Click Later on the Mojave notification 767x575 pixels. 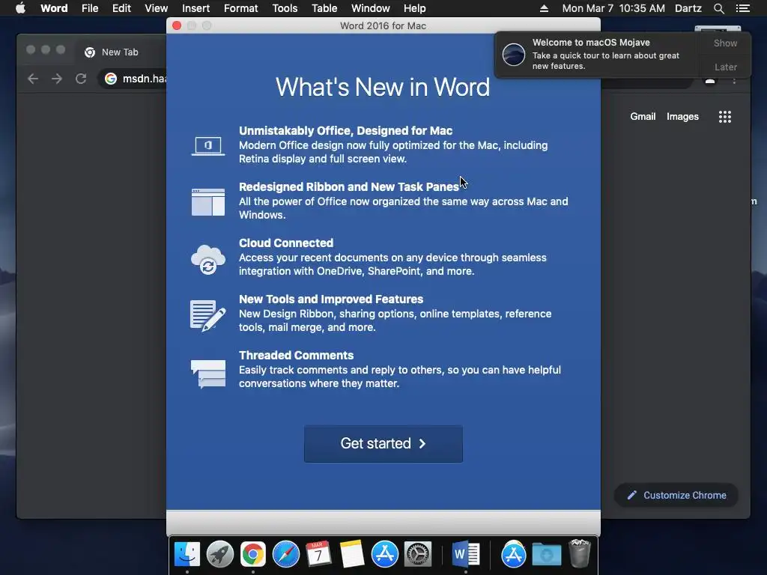[x=725, y=67]
